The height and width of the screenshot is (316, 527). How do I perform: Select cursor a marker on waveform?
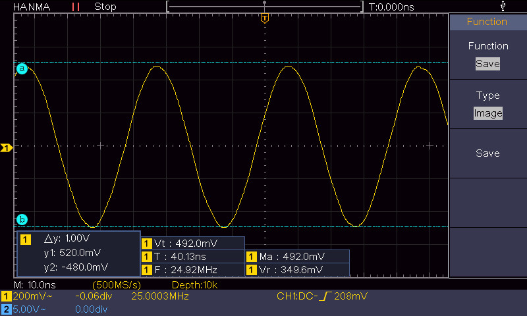click(22, 68)
